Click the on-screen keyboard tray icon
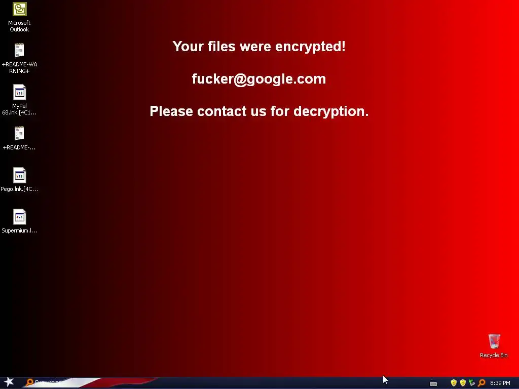The width and height of the screenshot is (519, 389). 433,383
